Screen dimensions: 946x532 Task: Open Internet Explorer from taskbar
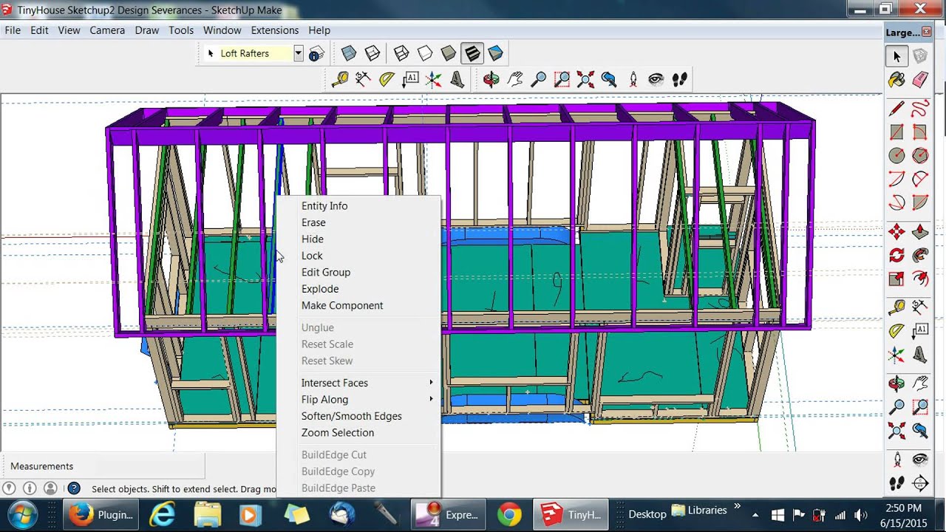[x=163, y=514]
